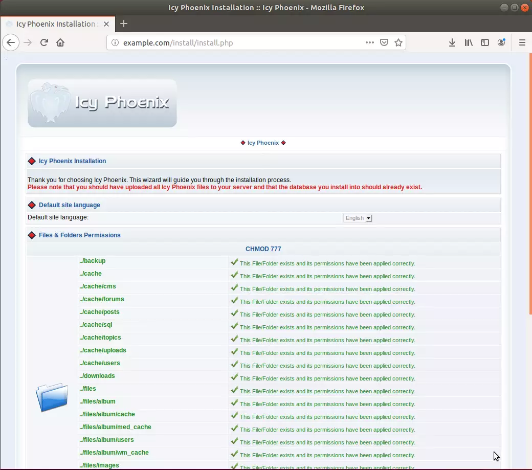Click the ../files/album/users folder entry
Screen dimensions: 532x470
click(106, 440)
